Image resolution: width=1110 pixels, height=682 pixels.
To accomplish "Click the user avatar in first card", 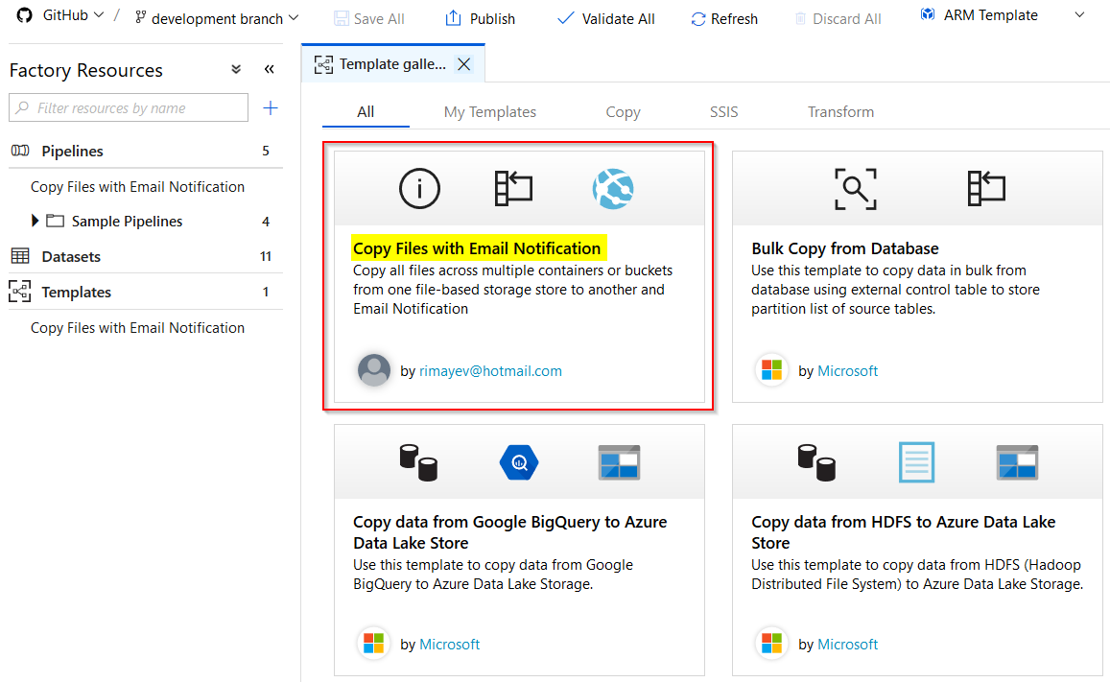I will tap(374, 370).
